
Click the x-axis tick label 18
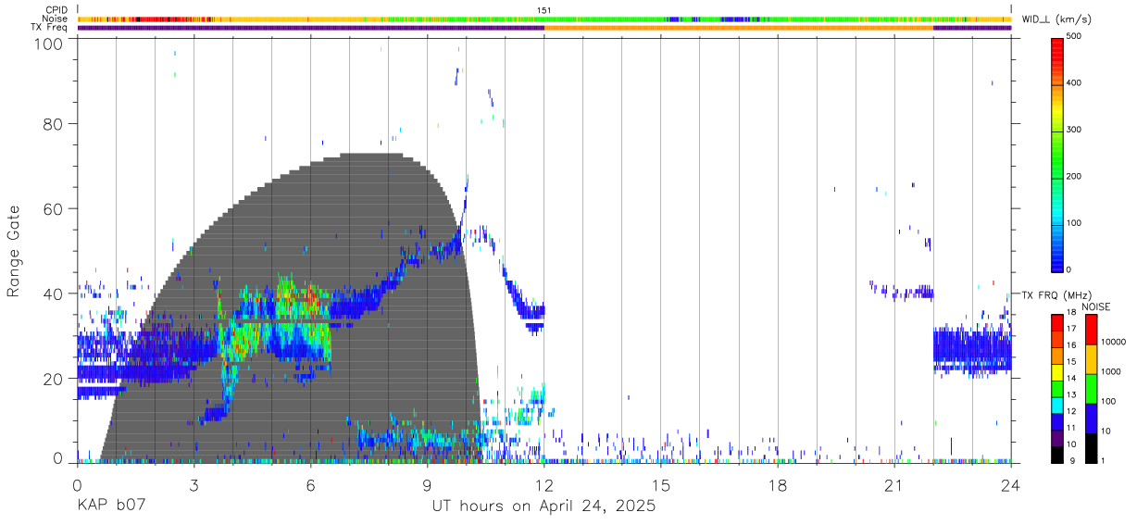point(778,485)
